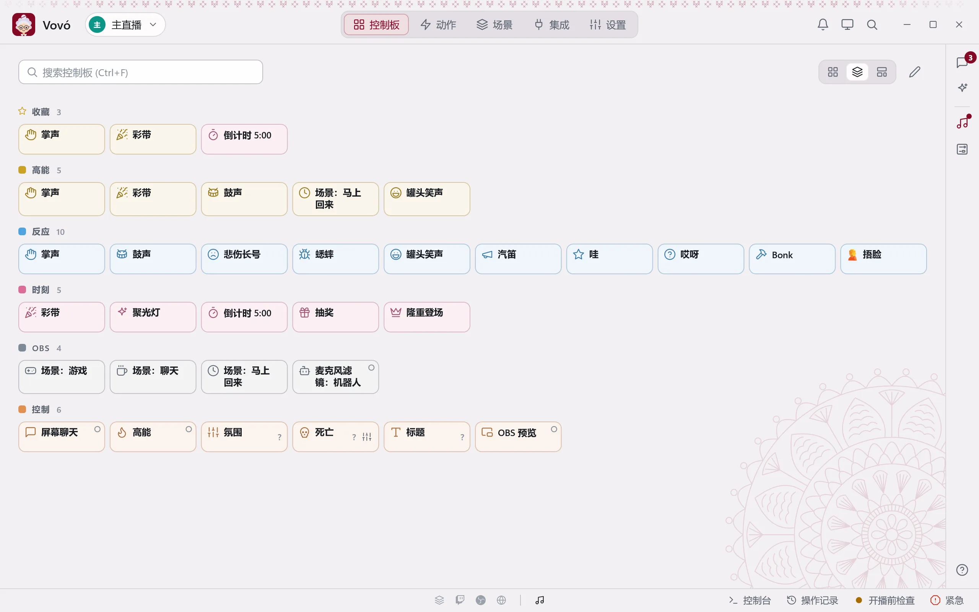Screen dimensions: 979x612
Task: Click the layers icon in the footer
Action: 439,600
